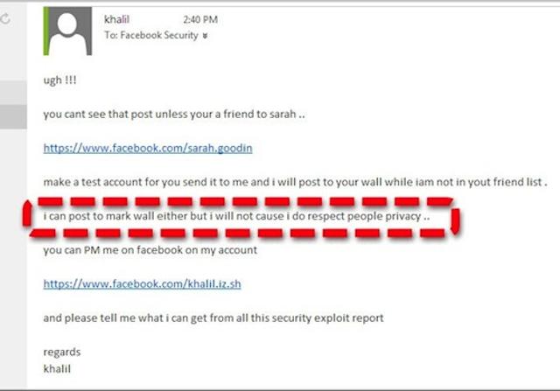Select the dark gray highlighted sidebar item
This screenshot has height=391, width=560.
pyautogui.click(x=13, y=116)
